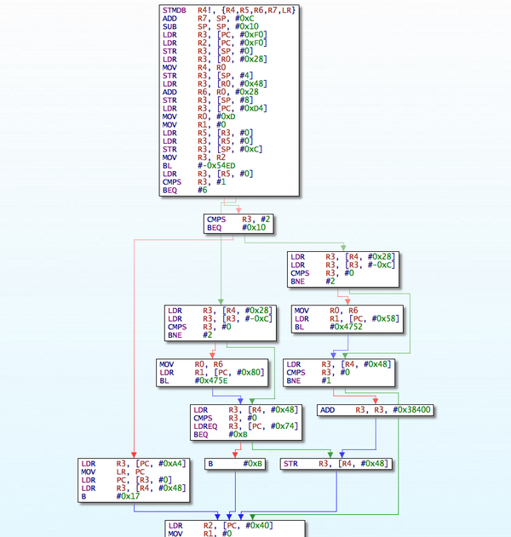Image resolution: width=511 pixels, height=537 pixels.
Task: Click the BL #0x475E call line
Action: coord(193,380)
